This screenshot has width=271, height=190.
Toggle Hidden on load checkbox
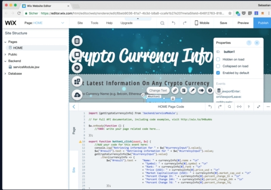coord(218,59)
